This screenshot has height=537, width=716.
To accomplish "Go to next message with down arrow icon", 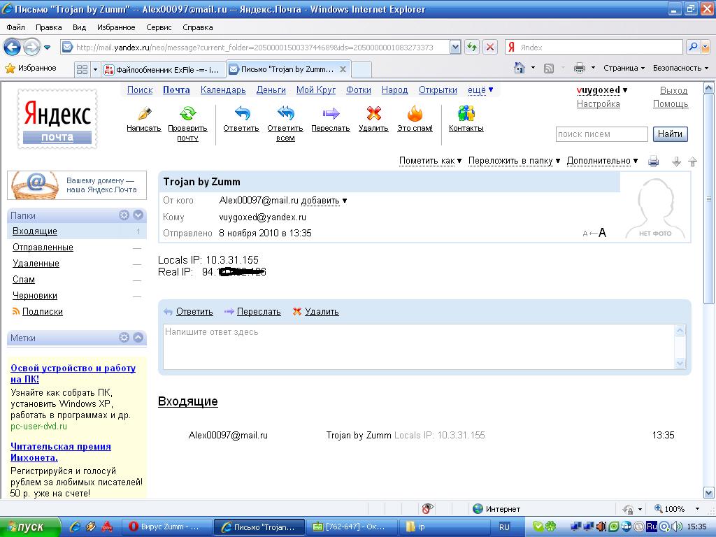I will point(676,162).
